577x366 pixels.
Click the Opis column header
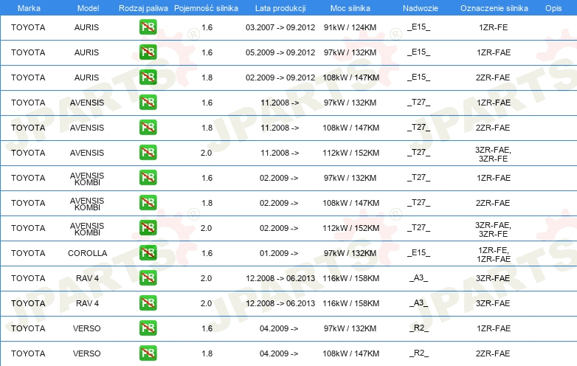pos(553,7)
